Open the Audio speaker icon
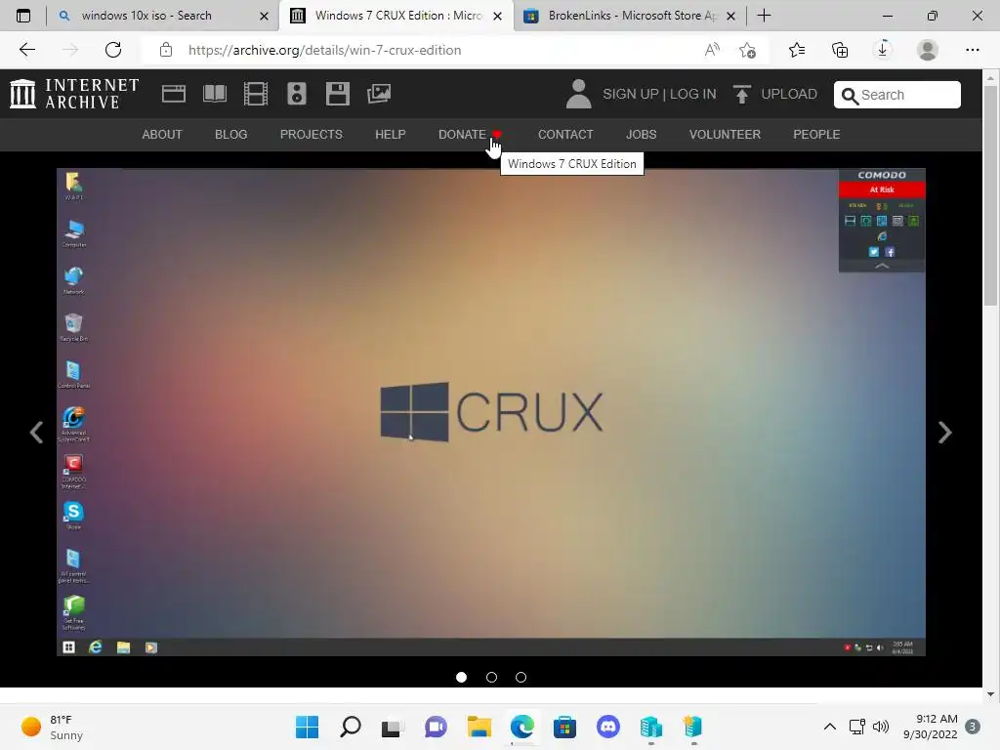1000x750 pixels. pos(297,94)
